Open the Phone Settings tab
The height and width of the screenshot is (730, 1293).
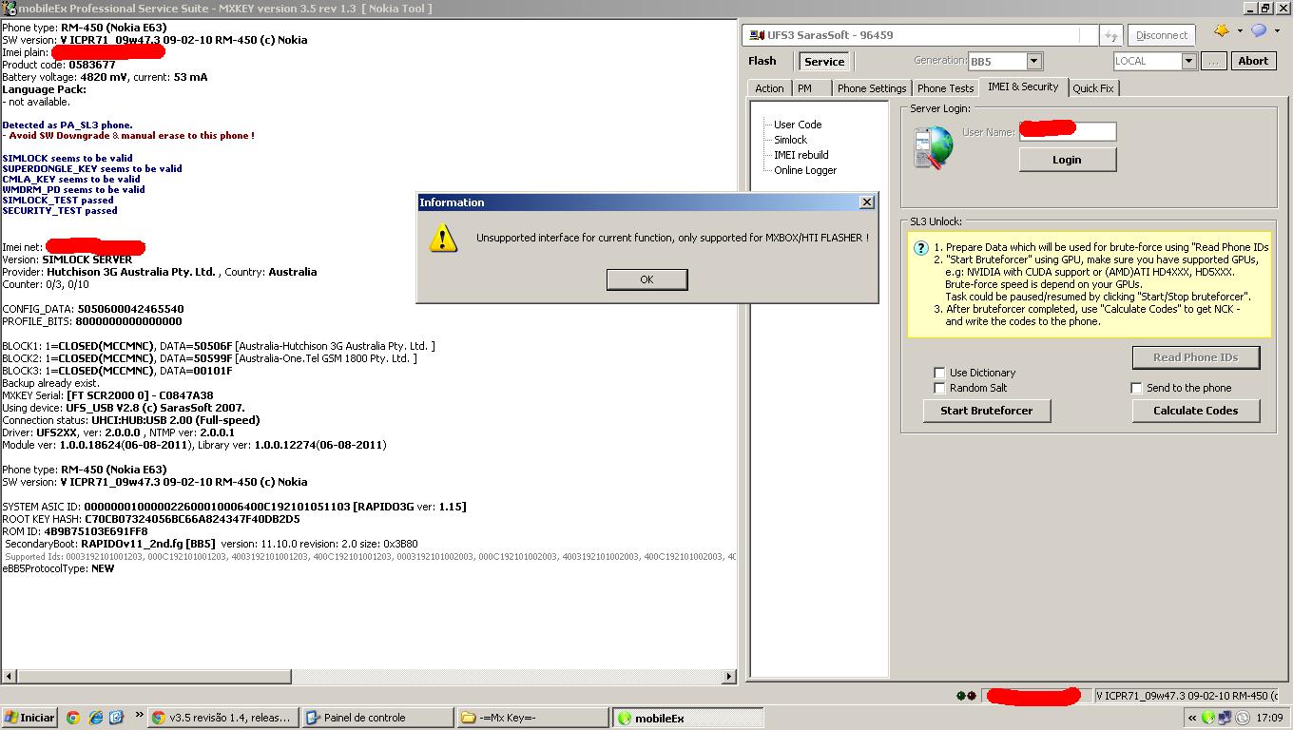coord(871,88)
